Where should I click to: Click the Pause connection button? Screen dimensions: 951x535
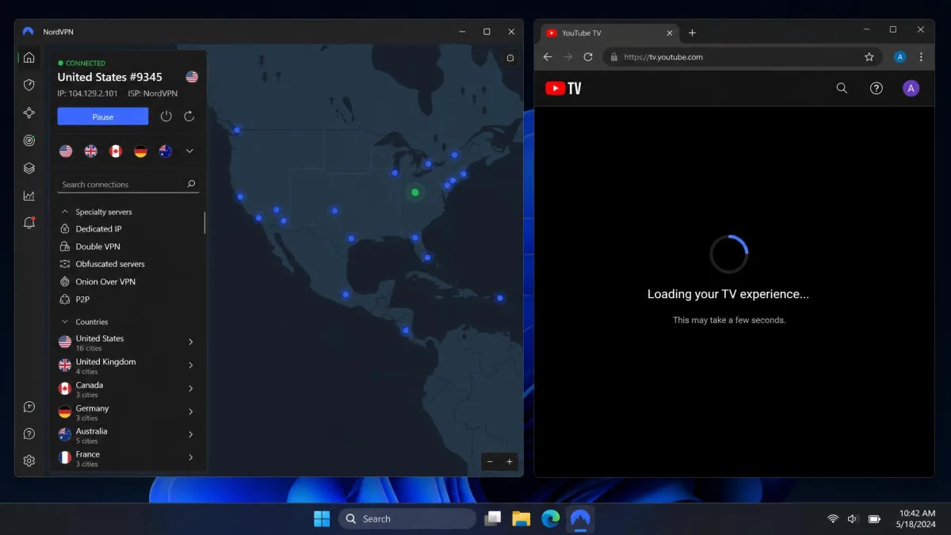pos(103,117)
